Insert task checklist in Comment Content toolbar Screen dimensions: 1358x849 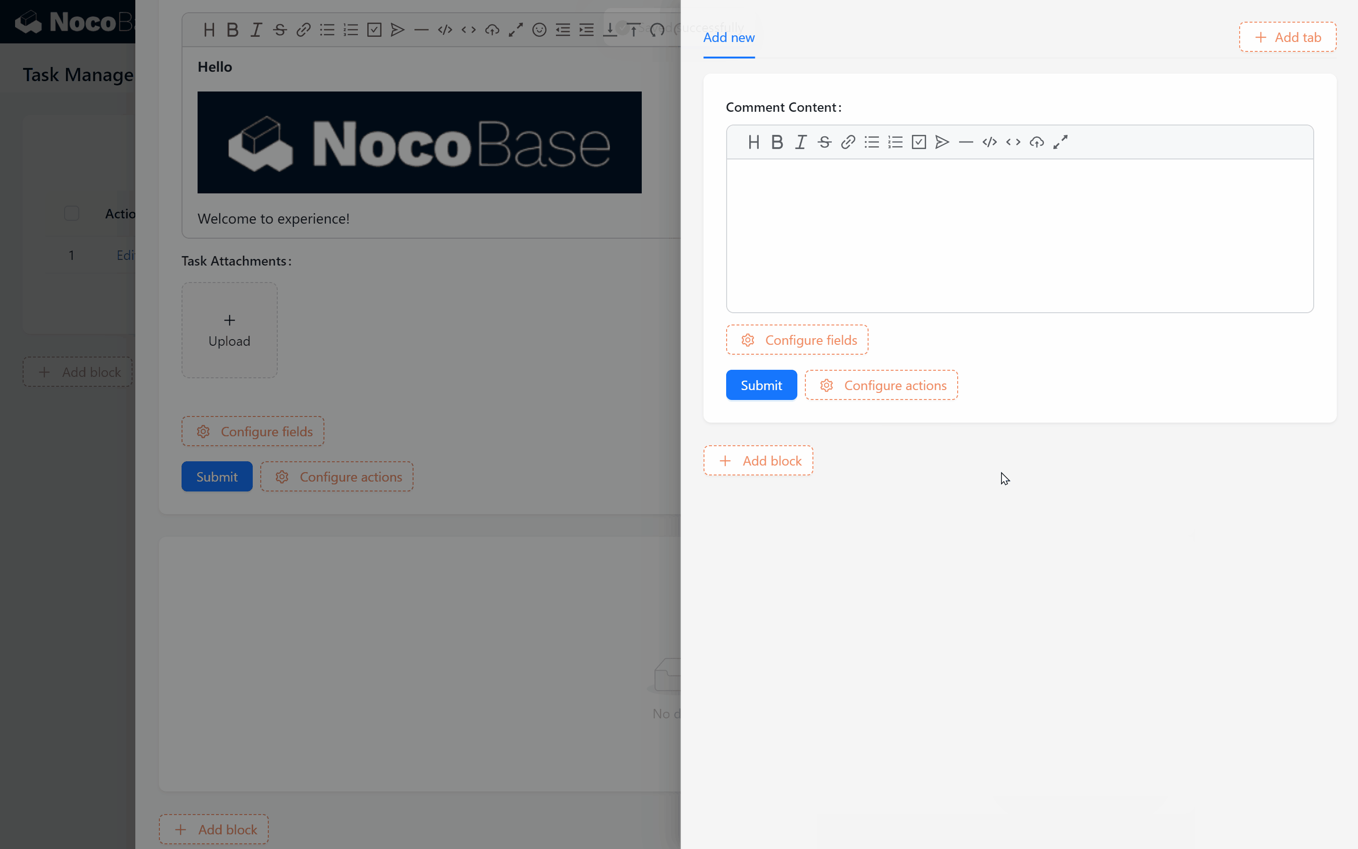pyautogui.click(x=919, y=142)
